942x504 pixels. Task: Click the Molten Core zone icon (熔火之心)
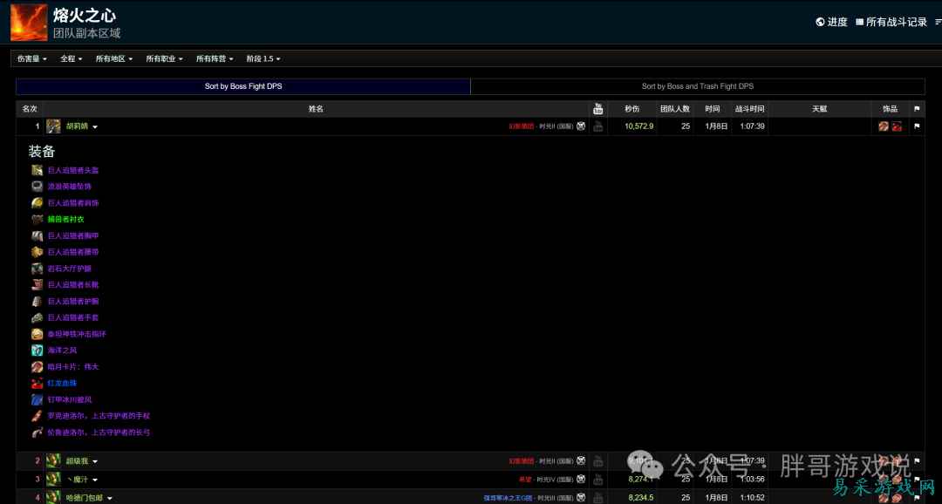29,23
